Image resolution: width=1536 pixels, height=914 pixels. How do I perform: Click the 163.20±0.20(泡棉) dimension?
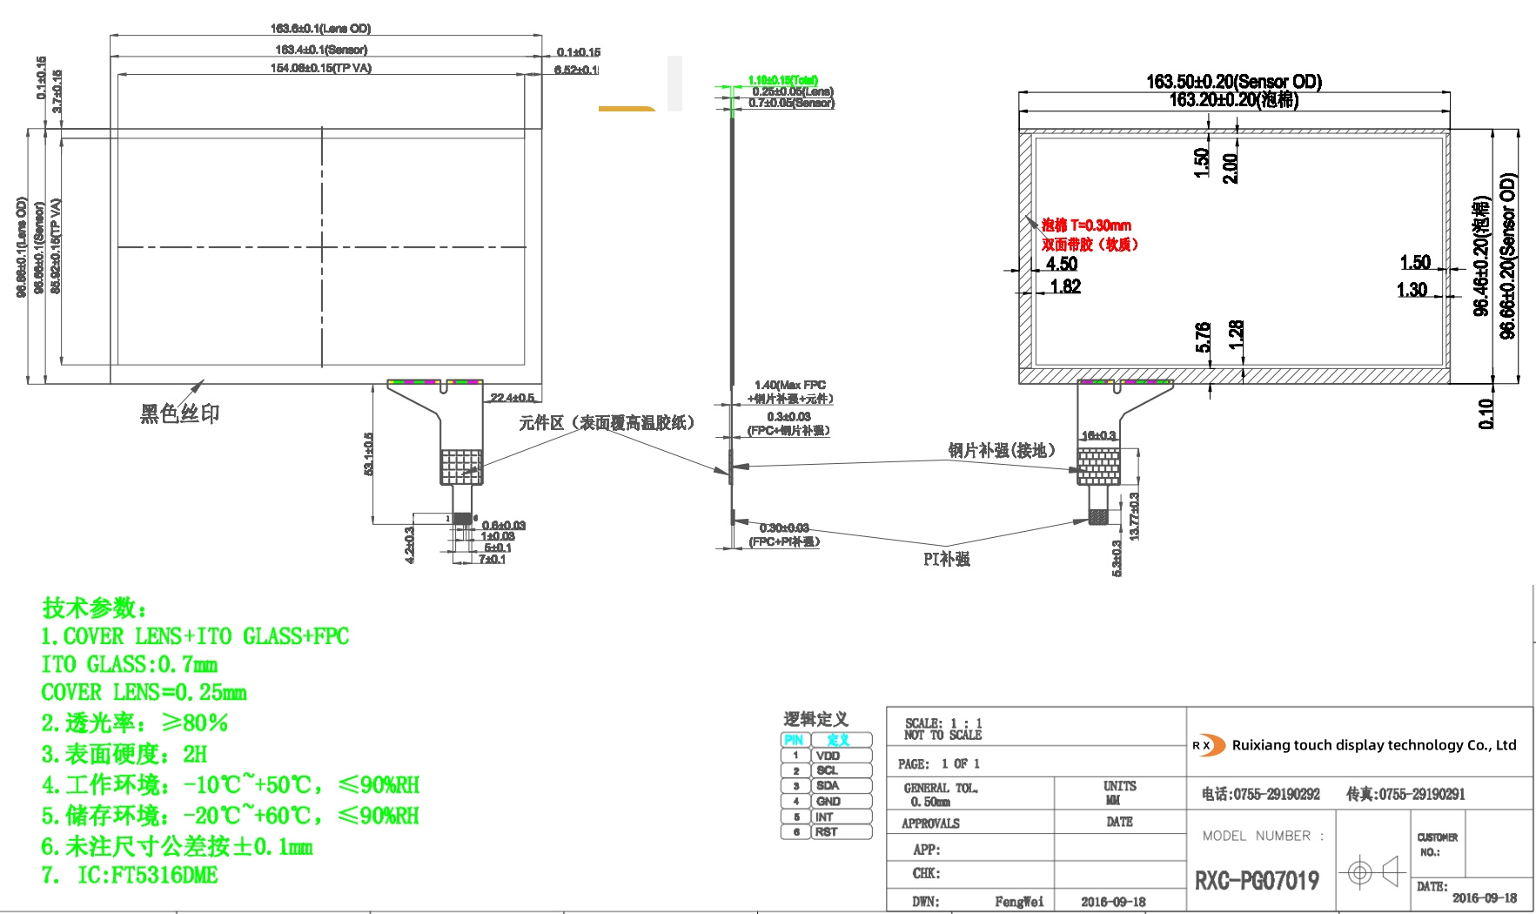coord(1234,100)
